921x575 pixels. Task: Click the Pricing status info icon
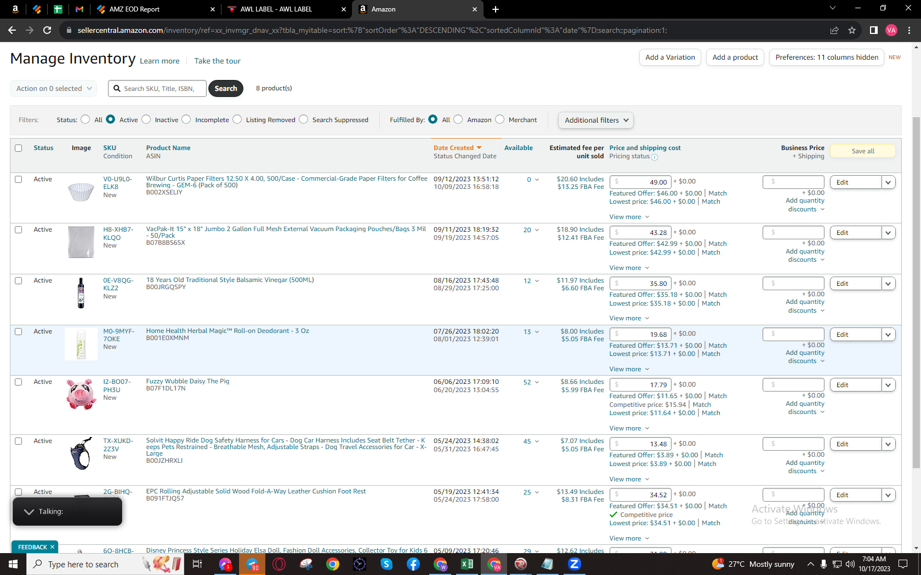coord(655,157)
